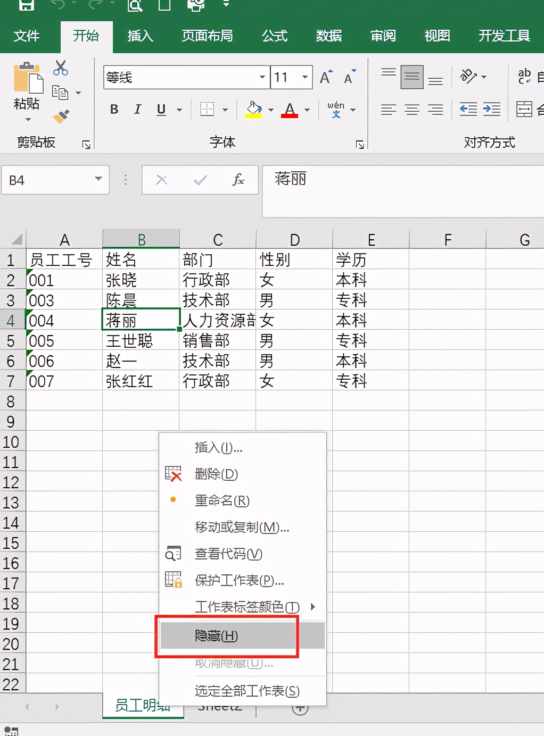Toggle Bold formatting
The width and height of the screenshot is (544, 736).
[114, 110]
